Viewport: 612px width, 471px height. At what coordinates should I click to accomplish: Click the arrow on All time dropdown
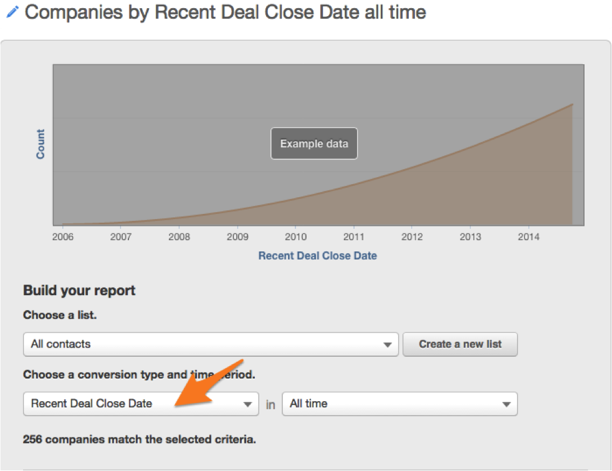[x=506, y=404]
